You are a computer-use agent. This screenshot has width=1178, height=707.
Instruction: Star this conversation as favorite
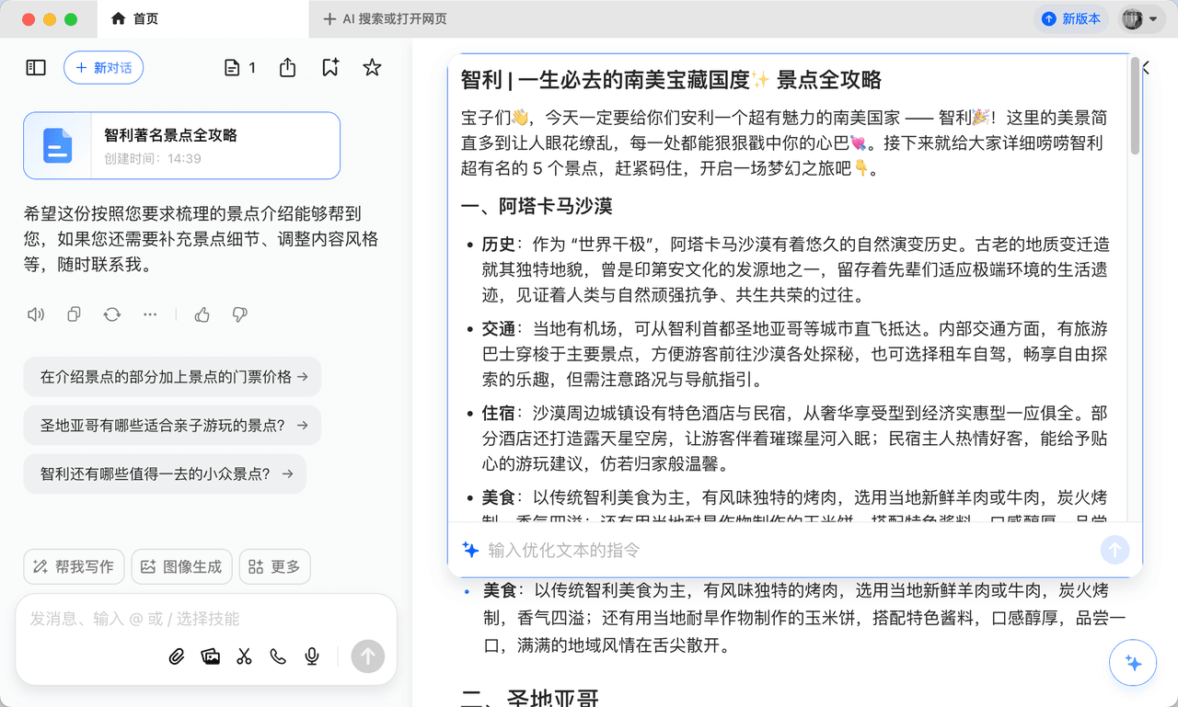372,68
